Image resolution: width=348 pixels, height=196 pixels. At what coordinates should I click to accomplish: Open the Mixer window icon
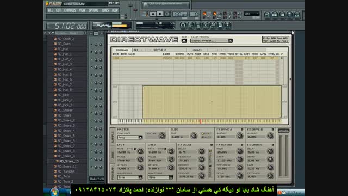297,15
